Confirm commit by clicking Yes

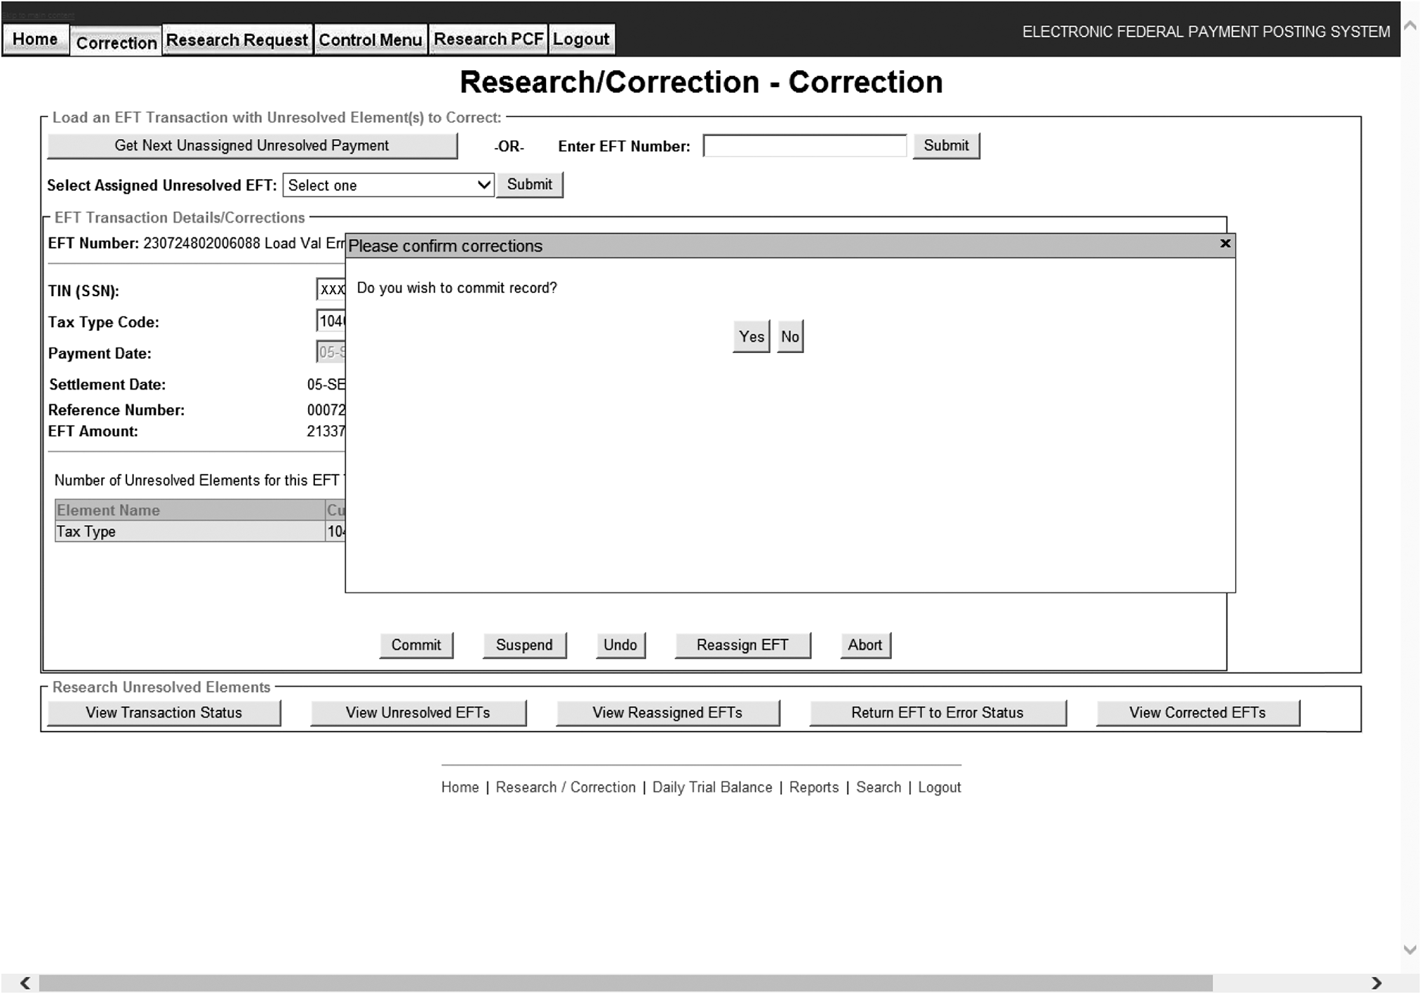pyautogui.click(x=751, y=337)
